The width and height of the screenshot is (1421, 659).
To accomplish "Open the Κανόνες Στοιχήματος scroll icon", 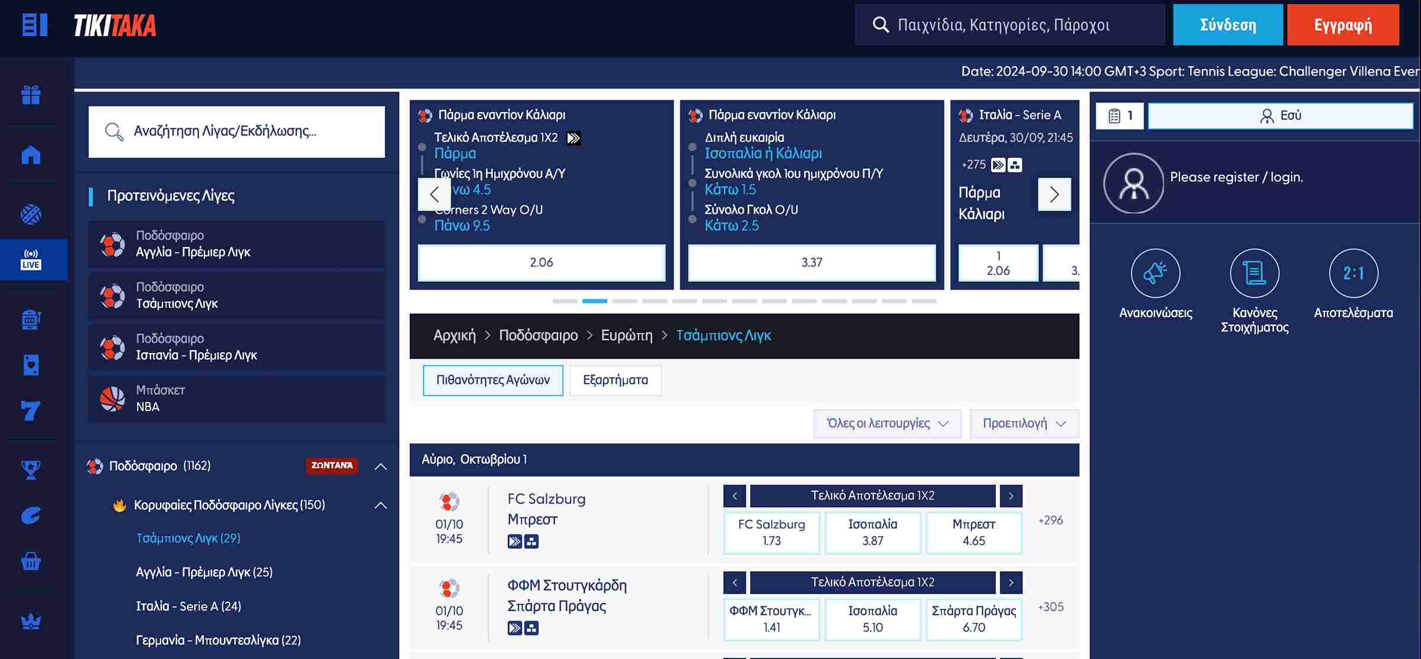I will [x=1254, y=273].
